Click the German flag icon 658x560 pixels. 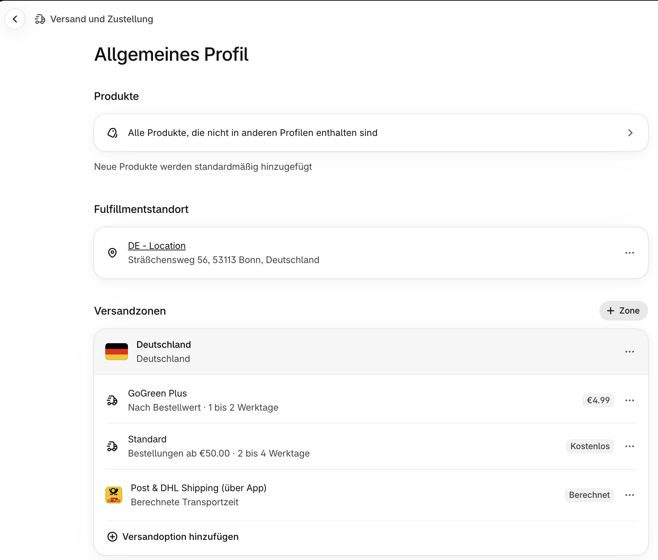(117, 352)
